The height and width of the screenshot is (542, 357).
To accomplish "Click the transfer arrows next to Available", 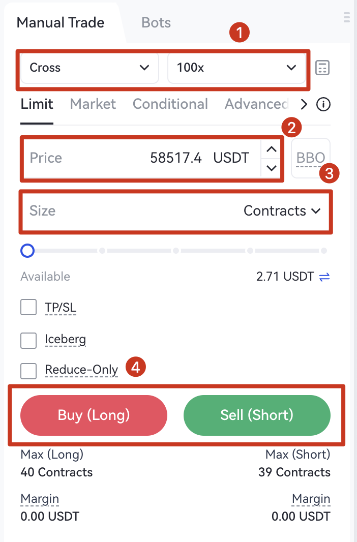I will [324, 277].
